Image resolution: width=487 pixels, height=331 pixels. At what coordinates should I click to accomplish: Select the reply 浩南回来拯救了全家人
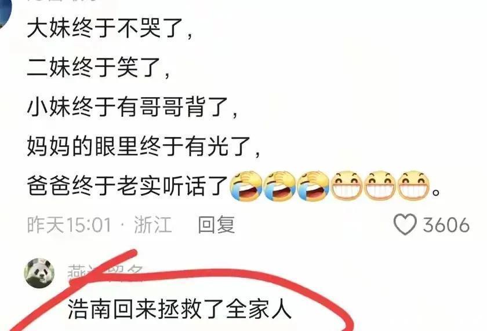click(x=180, y=309)
